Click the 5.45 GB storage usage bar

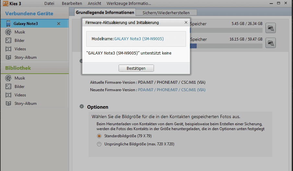point(226,30)
